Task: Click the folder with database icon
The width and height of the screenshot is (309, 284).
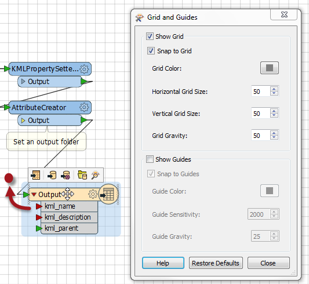Action: click(x=82, y=175)
